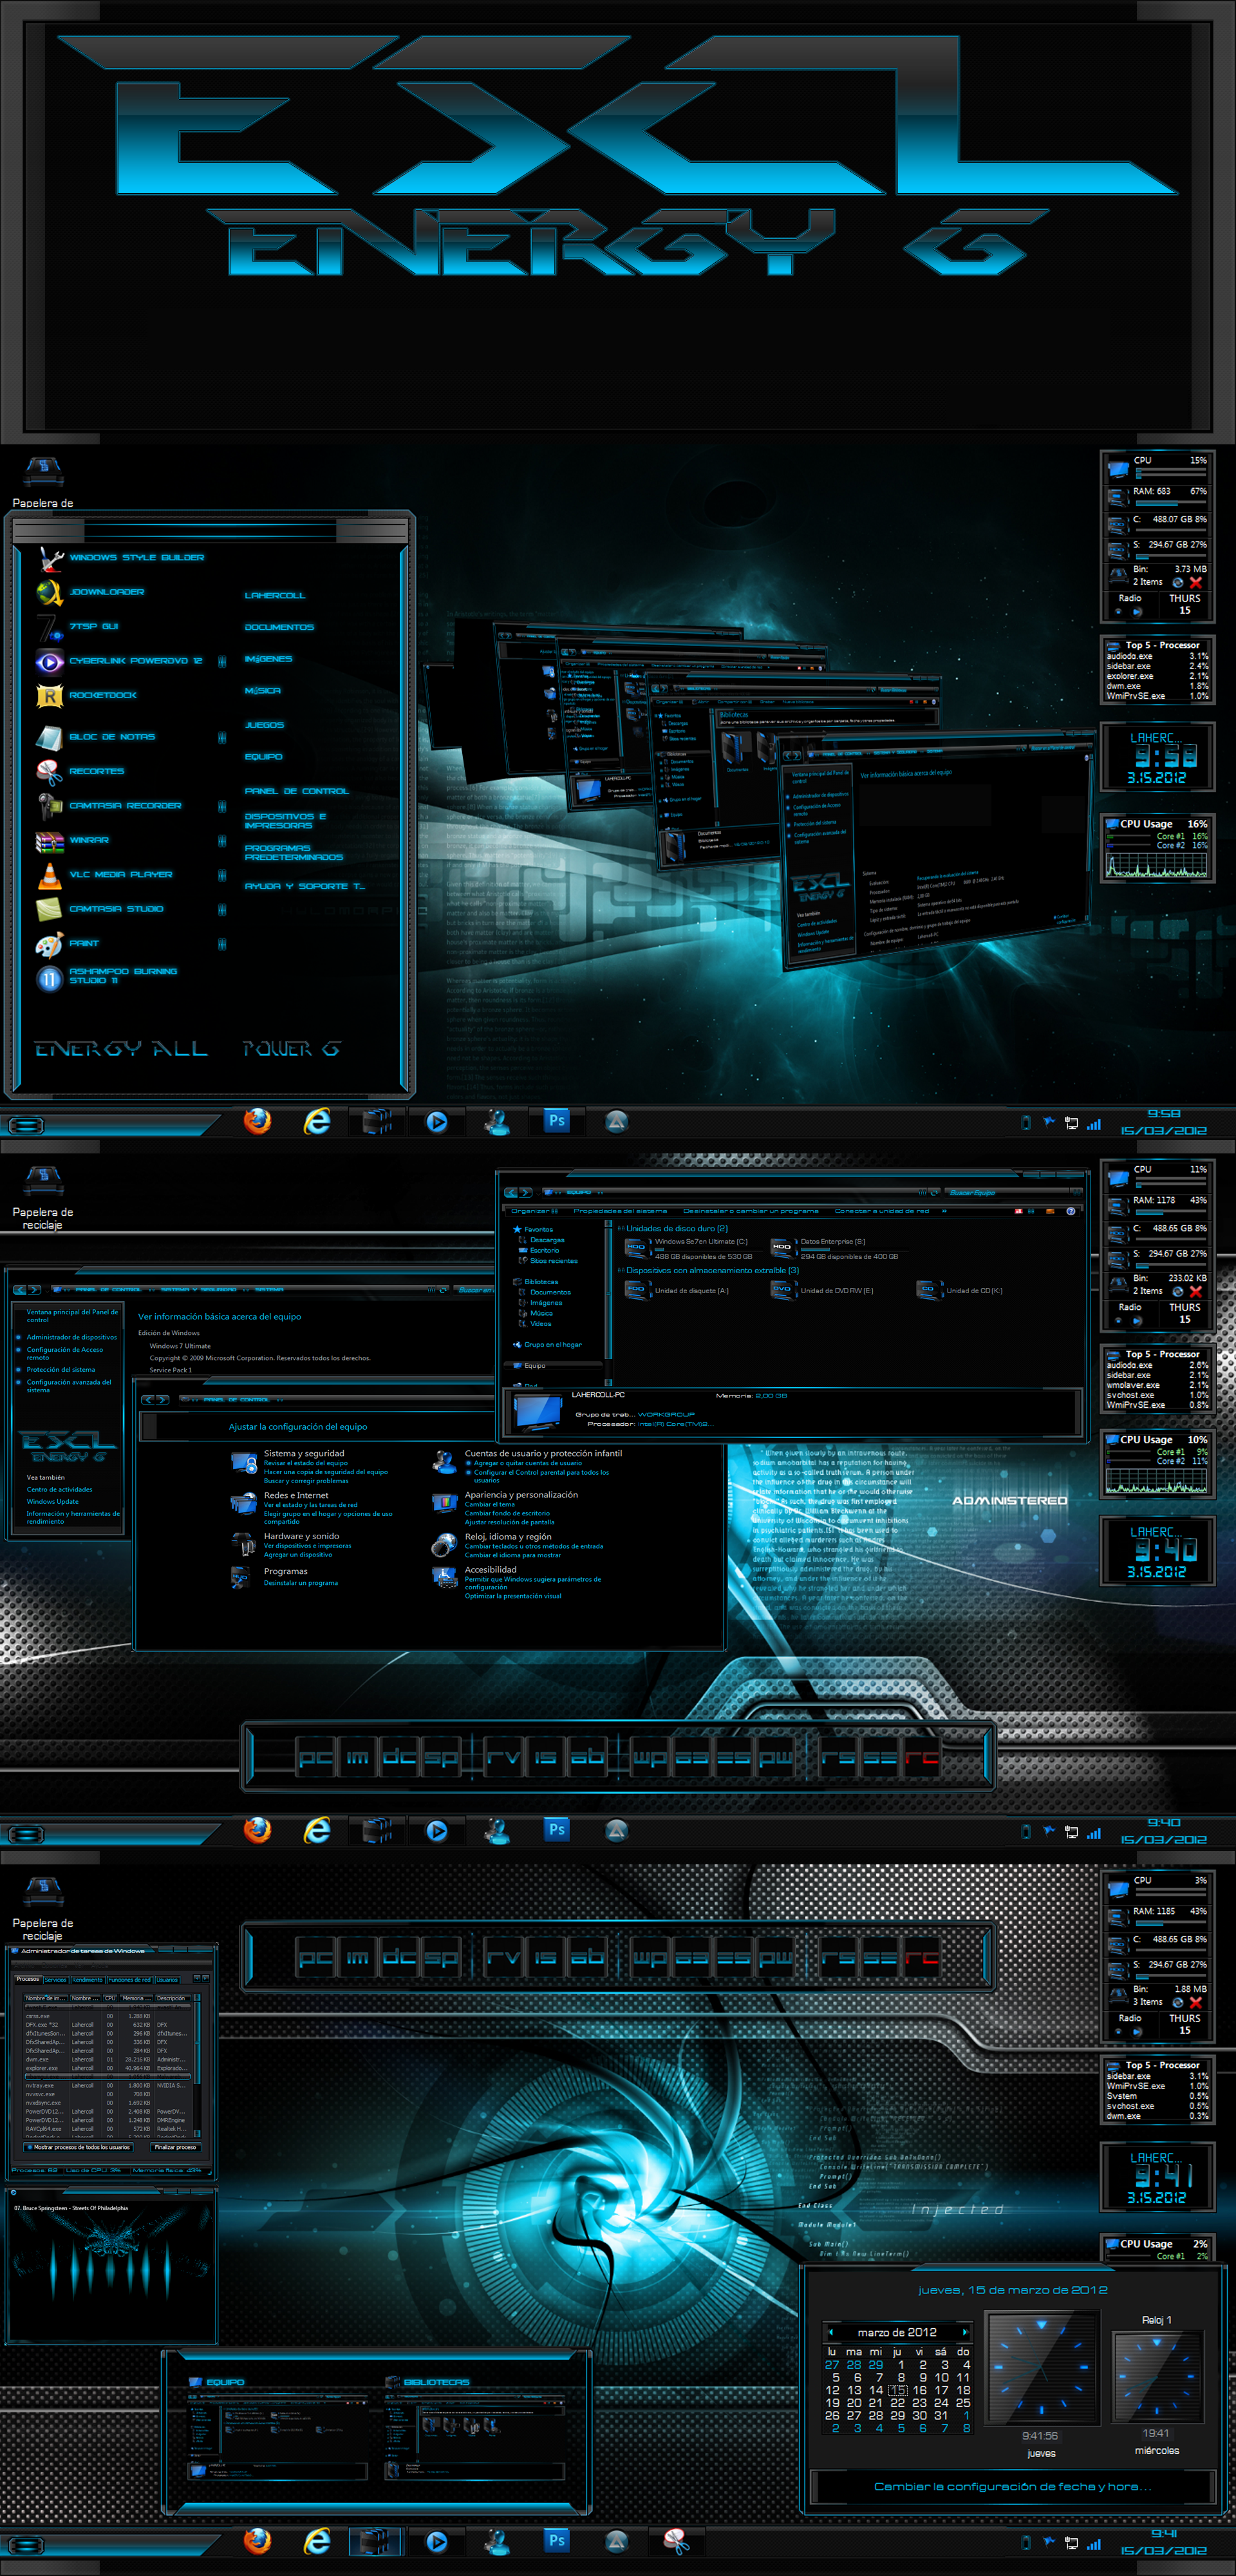Open Dispositivos e impresoras from Start menu
Screen dimensions: 1236x2576
click(285, 821)
